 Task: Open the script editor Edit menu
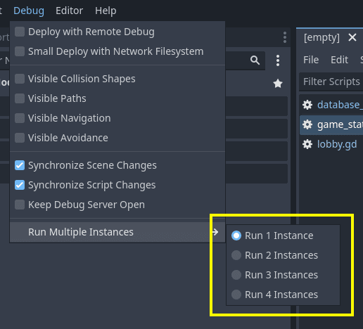[x=339, y=60]
